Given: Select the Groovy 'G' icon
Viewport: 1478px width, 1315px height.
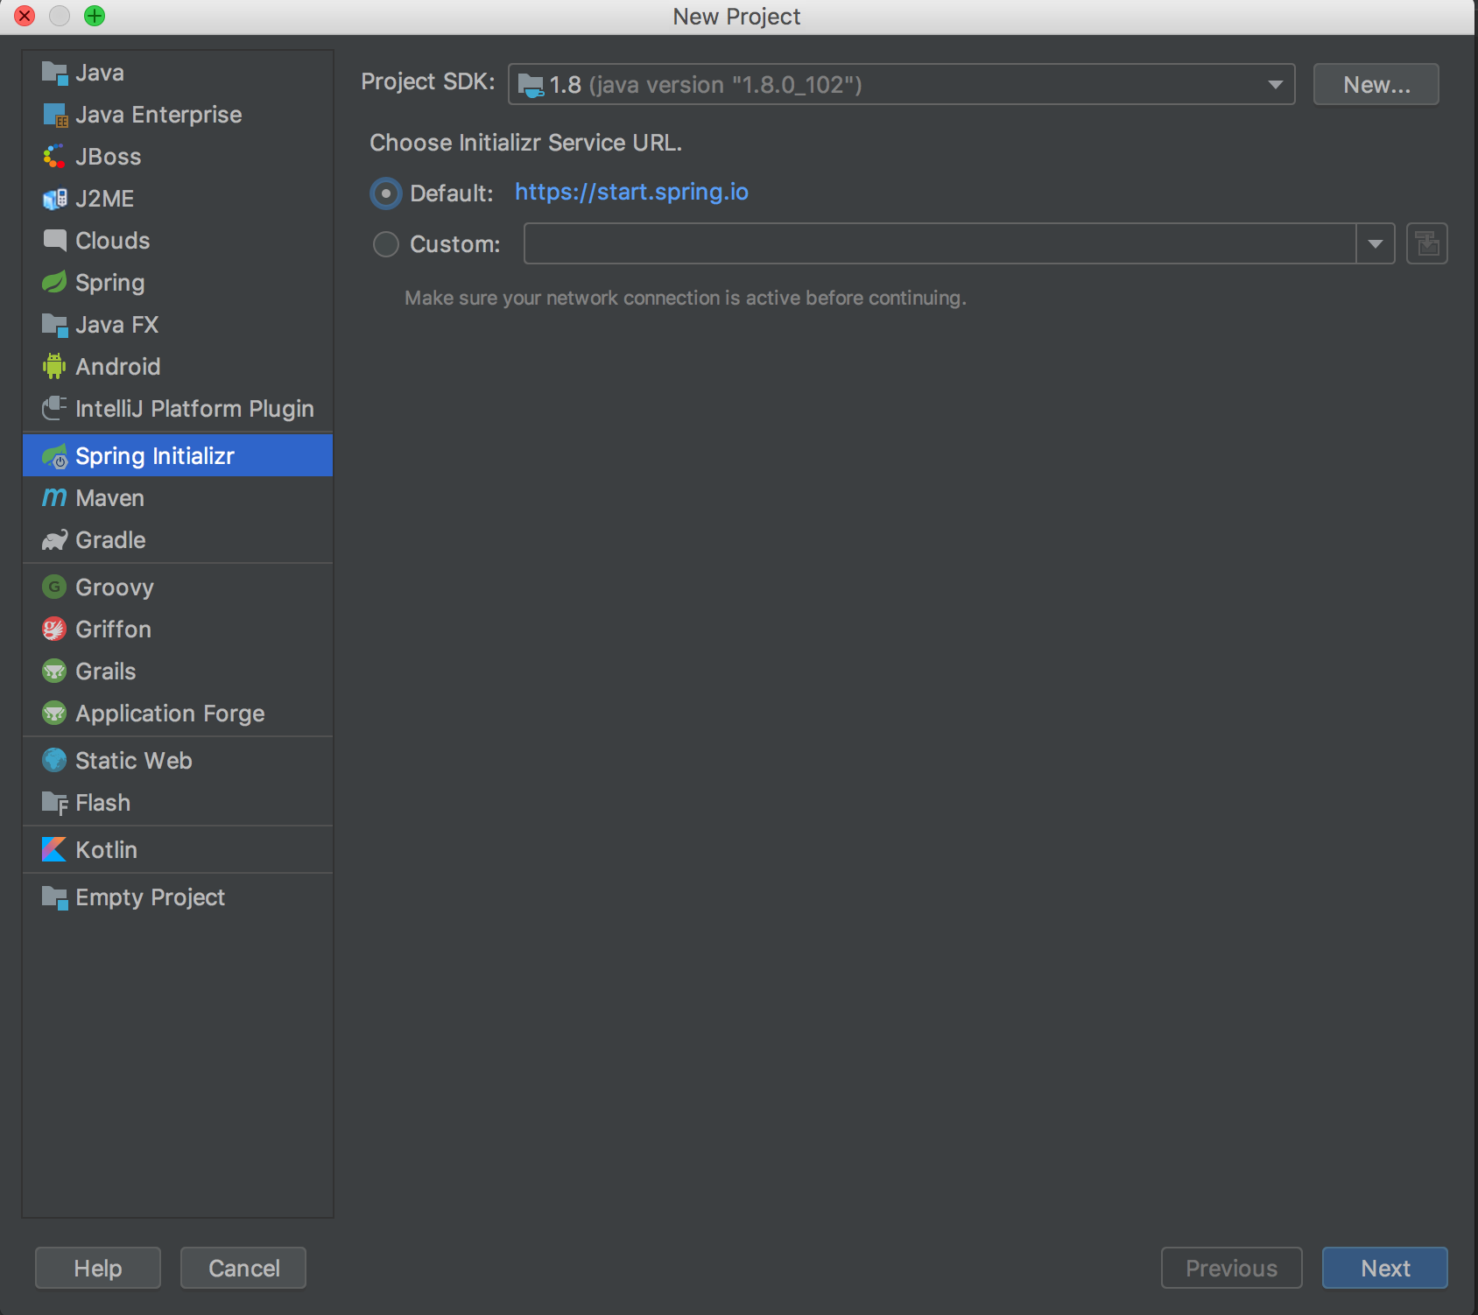Looking at the screenshot, I should coord(54,587).
